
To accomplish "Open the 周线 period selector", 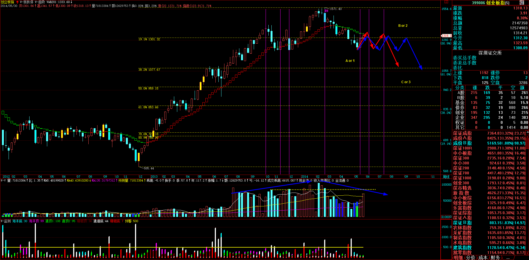I will pos(446,177).
